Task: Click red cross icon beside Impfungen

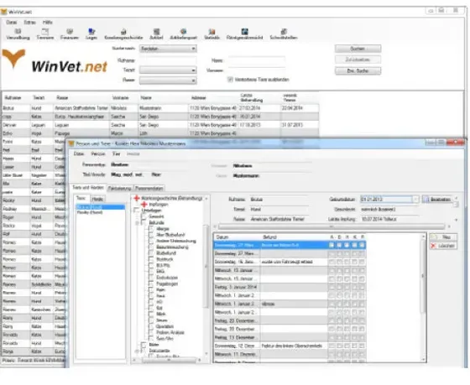Action: point(144,205)
